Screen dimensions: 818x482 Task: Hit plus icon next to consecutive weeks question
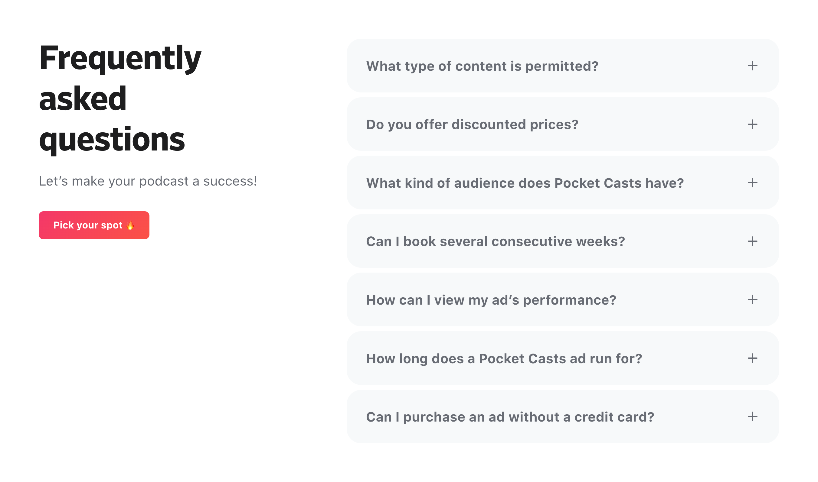(x=752, y=241)
